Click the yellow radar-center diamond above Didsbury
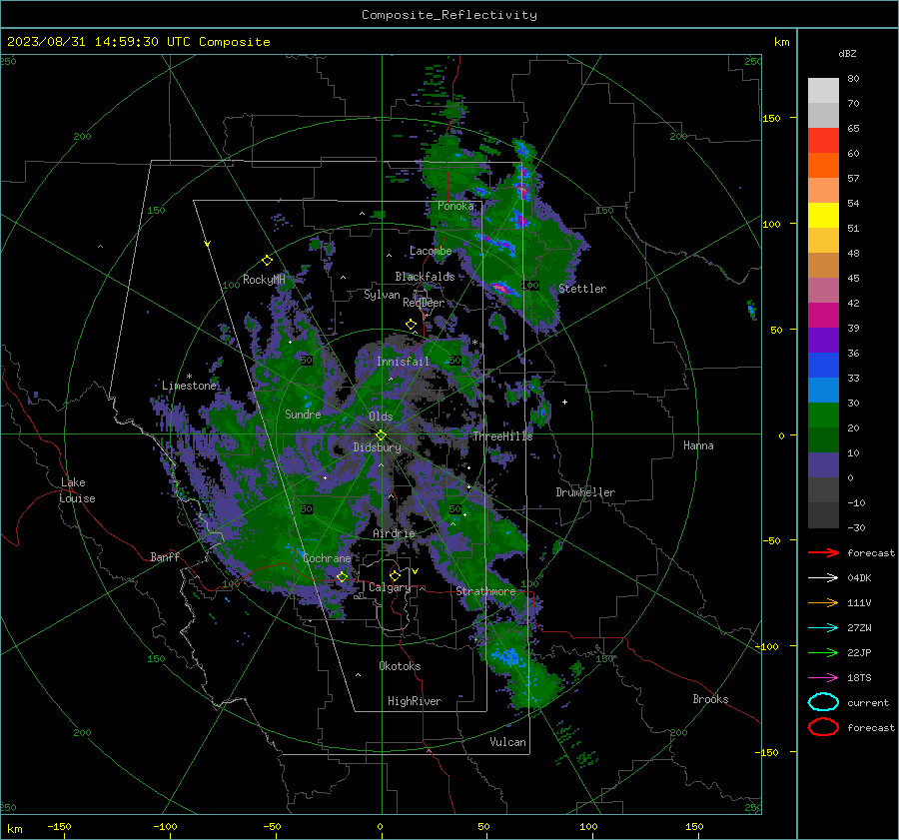This screenshot has width=899, height=840. [x=381, y=434]
